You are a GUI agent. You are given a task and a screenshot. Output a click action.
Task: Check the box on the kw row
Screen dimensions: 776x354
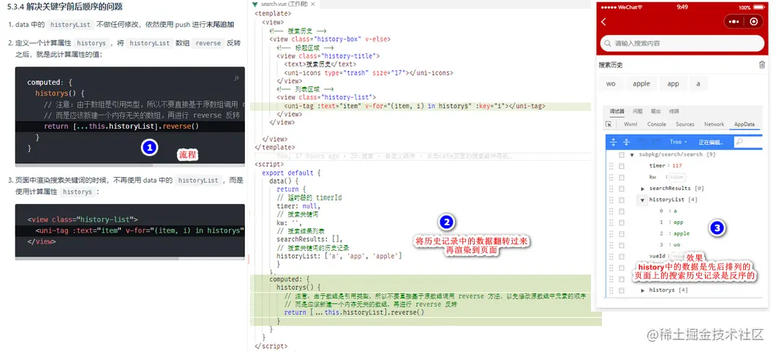pyautogui.click(x=622, y=177)
